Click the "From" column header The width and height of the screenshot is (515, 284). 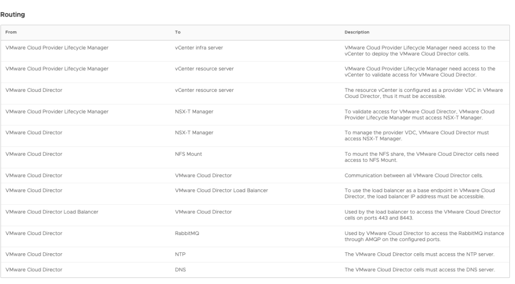[11, 33]
